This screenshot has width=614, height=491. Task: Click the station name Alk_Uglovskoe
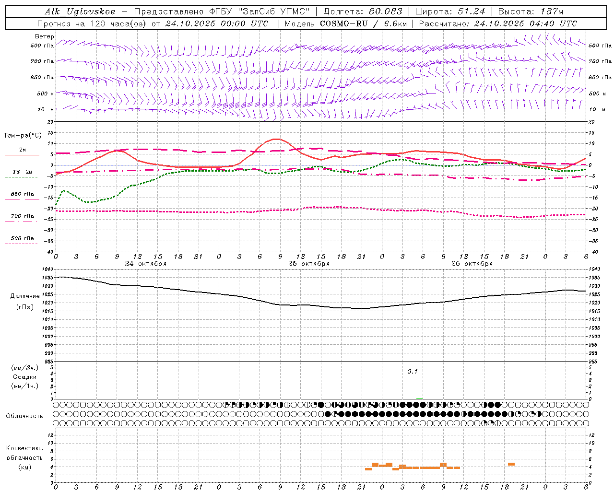click(x=80, y=12)
